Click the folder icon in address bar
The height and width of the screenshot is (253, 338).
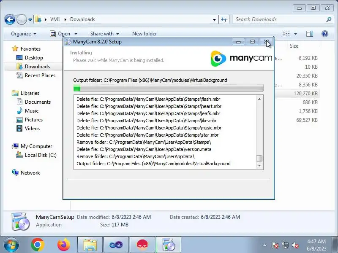pyautogui.click(x=38, y=19)
